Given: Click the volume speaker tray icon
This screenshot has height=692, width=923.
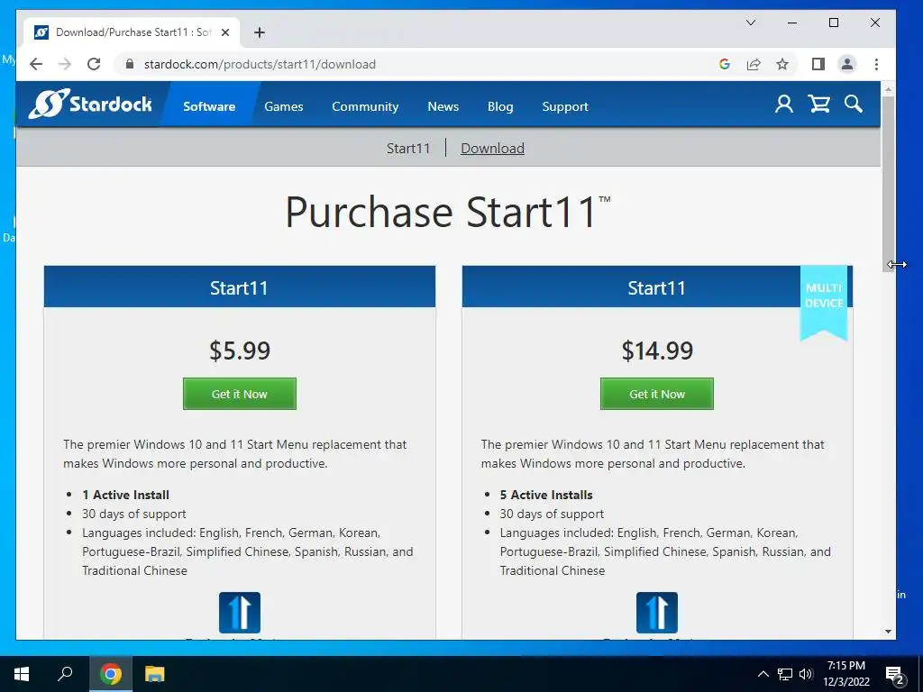Looking at the screenshot, I should [806, 674].
